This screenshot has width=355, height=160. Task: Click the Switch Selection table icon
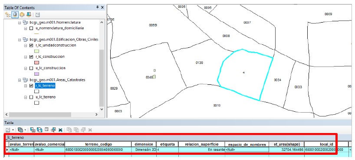pos(39,130)
